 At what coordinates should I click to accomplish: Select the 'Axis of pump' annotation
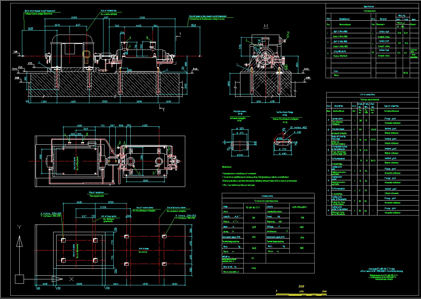pos(143,248)
